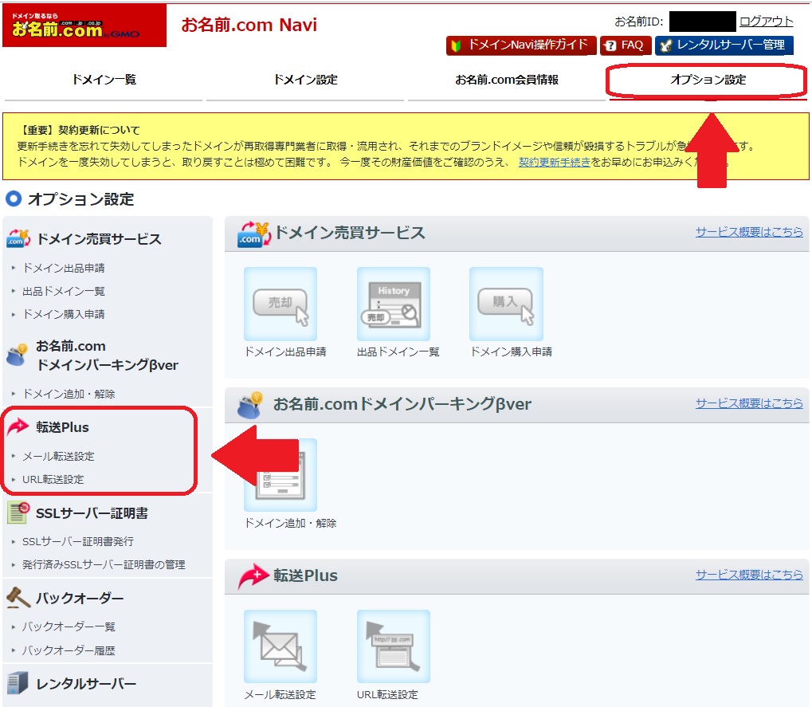This screenshot has width=812, height=707.
Task: Click the ログアウト link
Action: [x=766, y=22]
